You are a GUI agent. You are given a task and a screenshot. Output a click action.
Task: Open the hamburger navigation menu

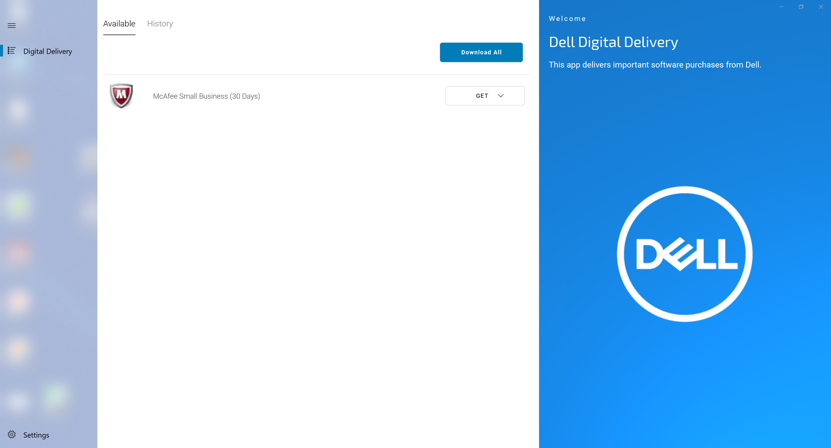pos(12,26)
